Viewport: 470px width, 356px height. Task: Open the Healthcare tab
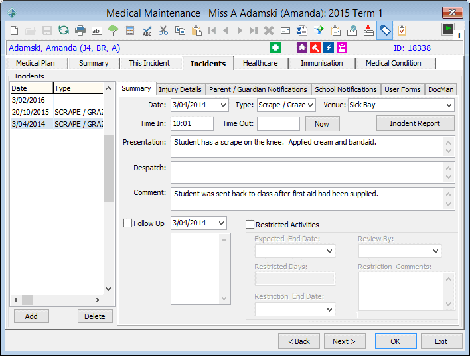coord(260,63)
